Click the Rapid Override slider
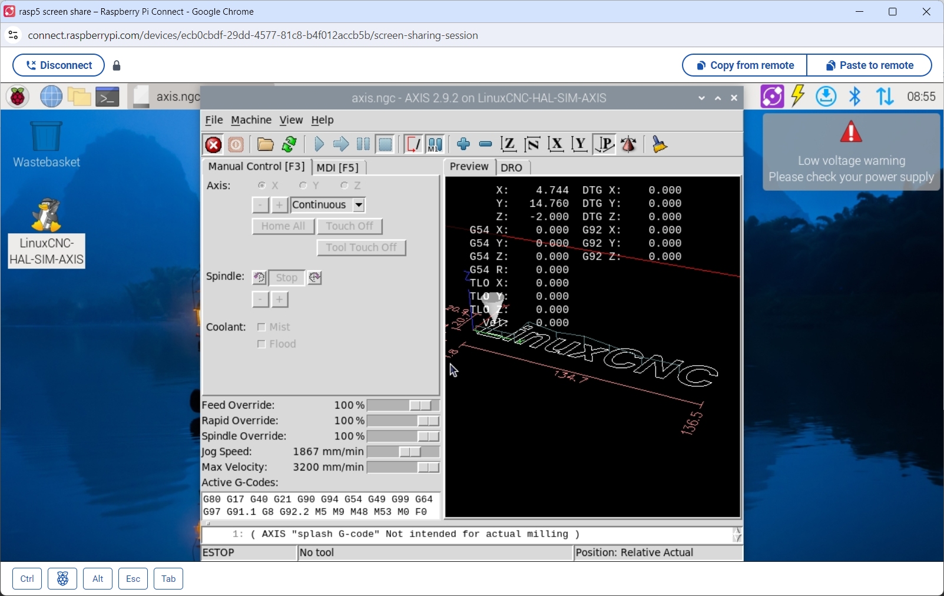Screen dimensions: 944x596 click(x=403, y=420)
